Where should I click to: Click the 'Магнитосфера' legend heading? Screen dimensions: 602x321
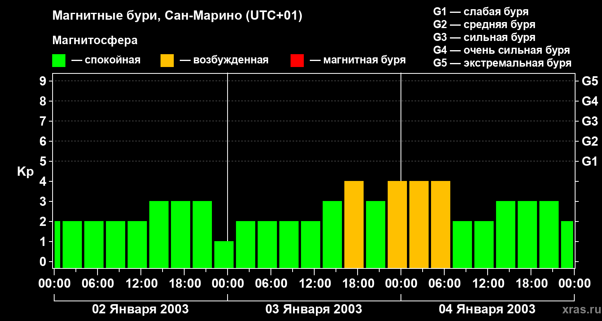tap(95, 41)
